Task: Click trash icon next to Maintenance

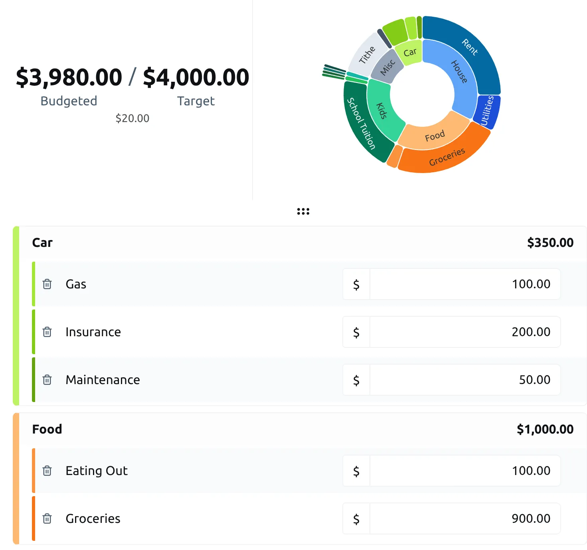Action: click(47, 380)
